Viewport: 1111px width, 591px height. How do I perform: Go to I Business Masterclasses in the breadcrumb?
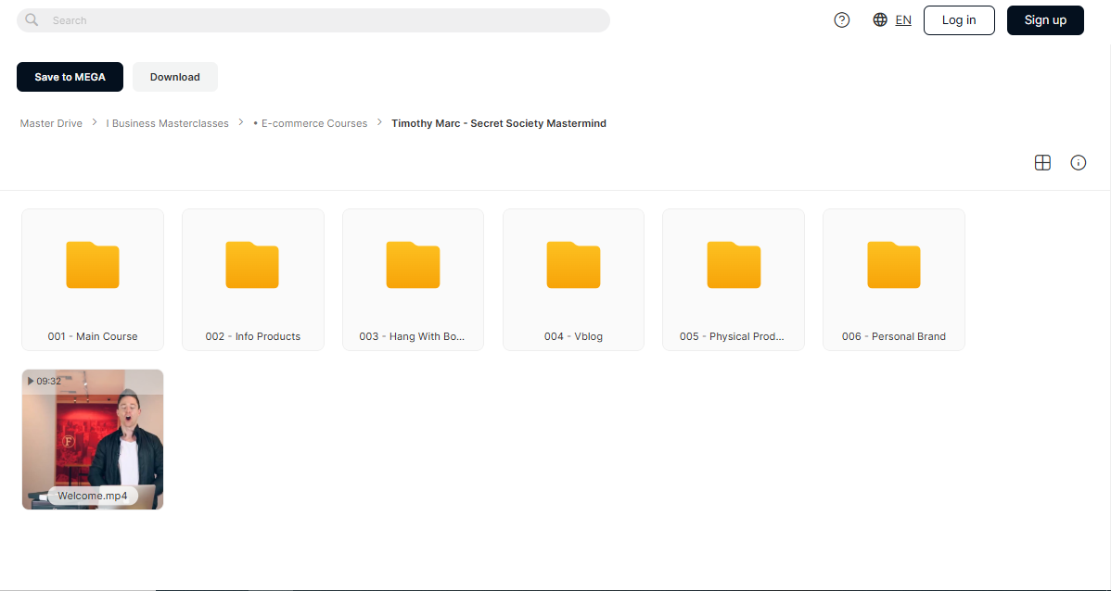click(x=167, y=123)
